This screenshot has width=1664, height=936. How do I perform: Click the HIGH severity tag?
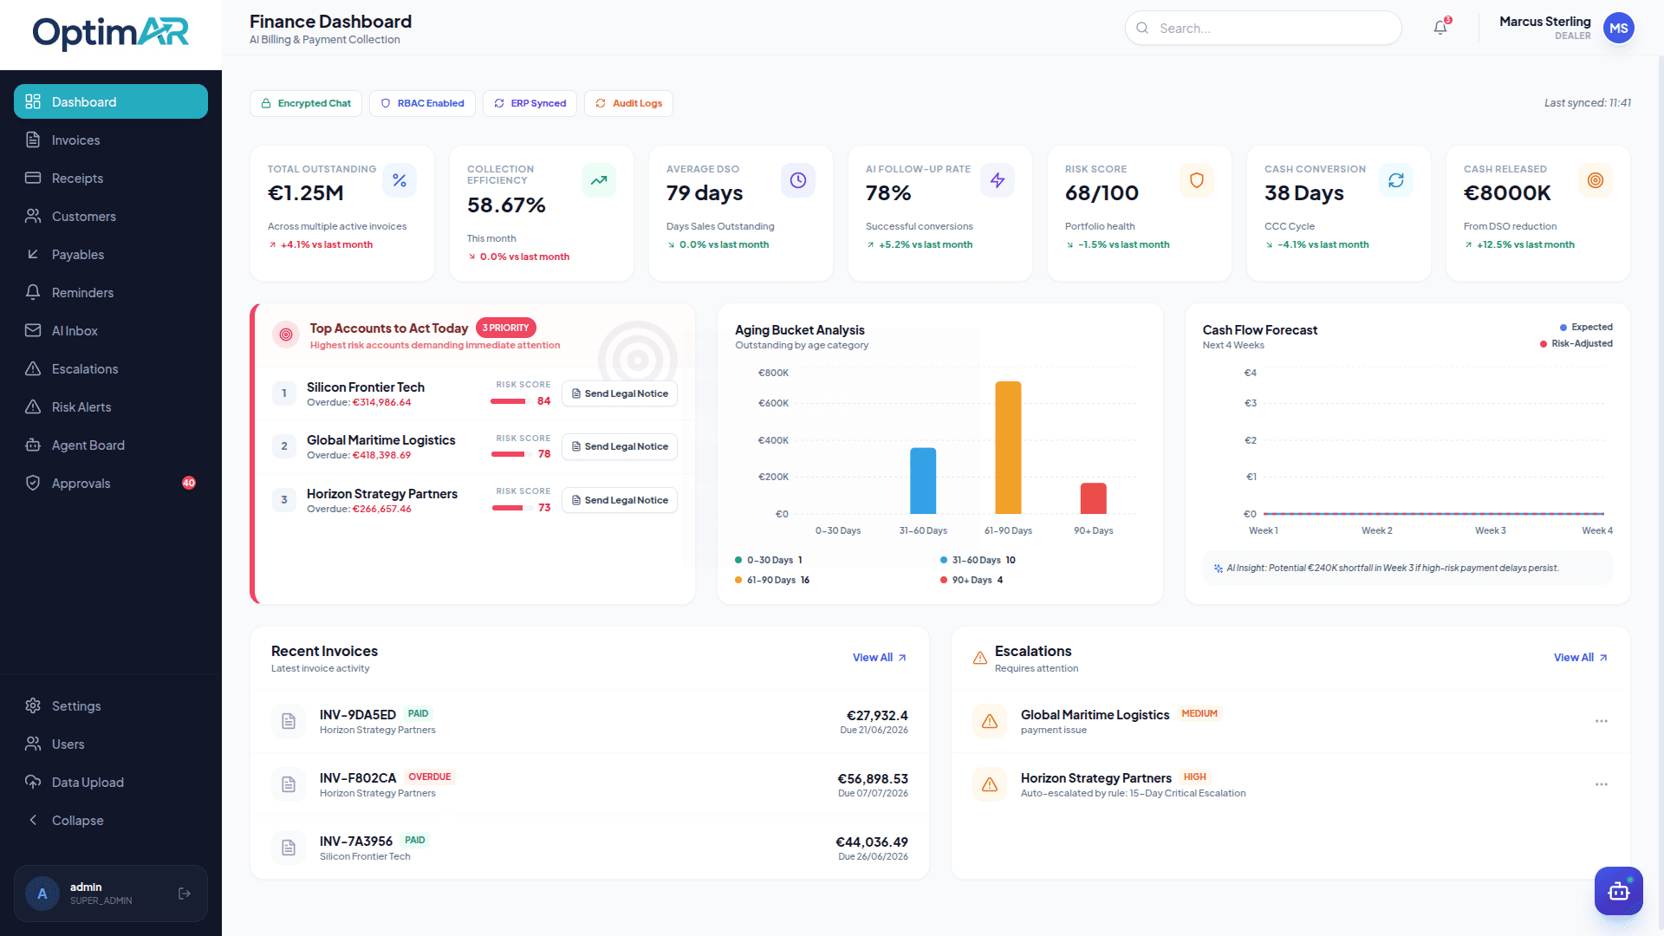[1194, 777]
